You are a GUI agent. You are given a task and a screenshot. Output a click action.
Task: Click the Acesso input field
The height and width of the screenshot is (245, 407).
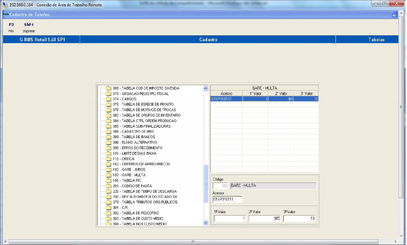click(x=227, y=199)
